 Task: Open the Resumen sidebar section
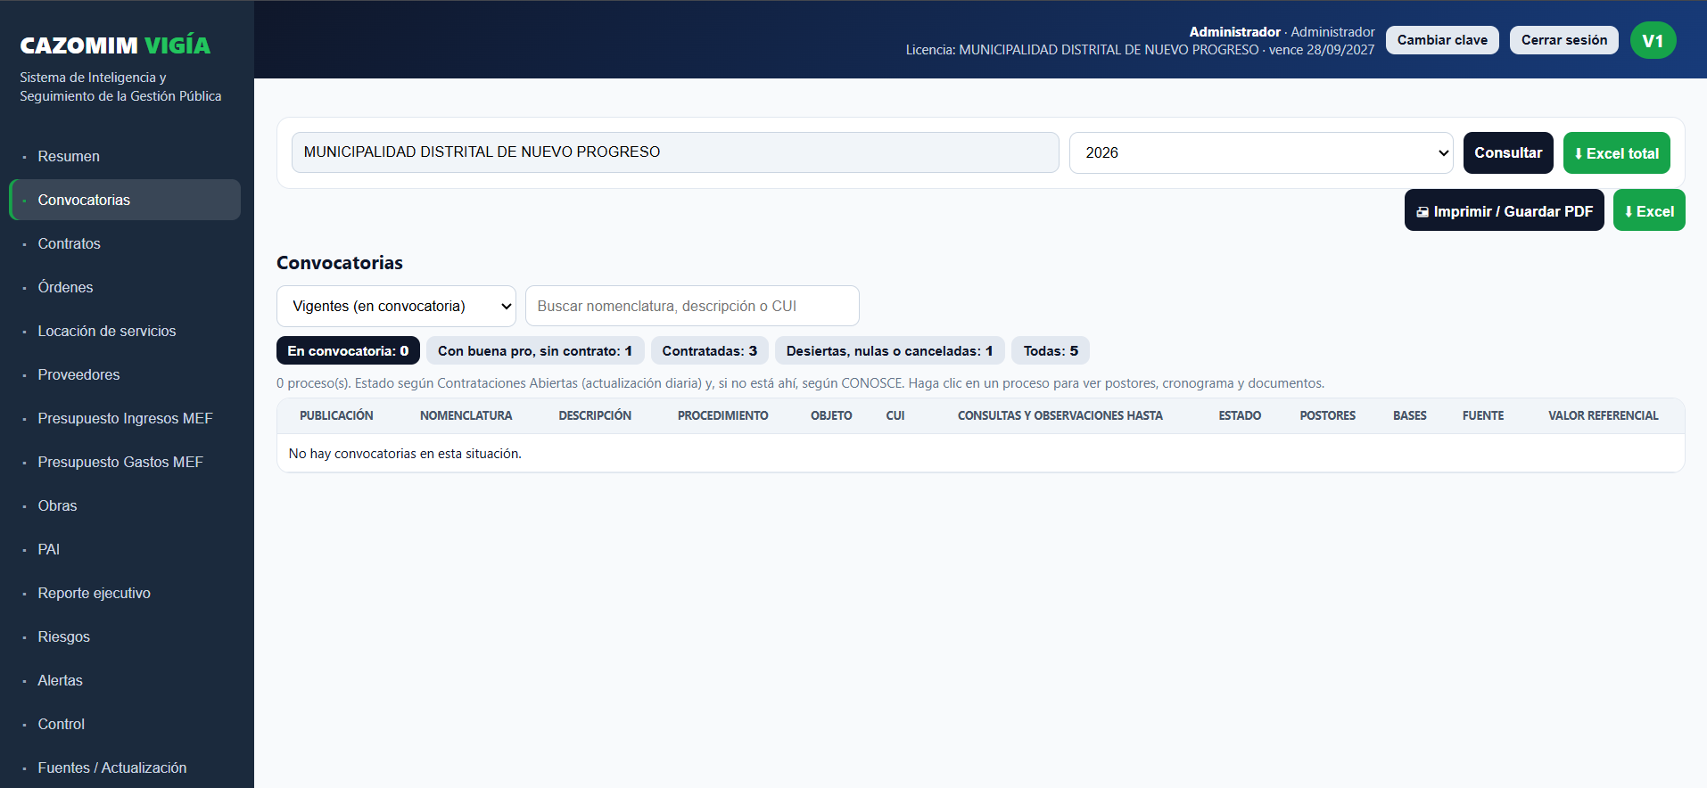[125, 156]
